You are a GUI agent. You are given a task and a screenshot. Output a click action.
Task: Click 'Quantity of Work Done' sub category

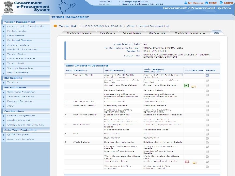119,151
